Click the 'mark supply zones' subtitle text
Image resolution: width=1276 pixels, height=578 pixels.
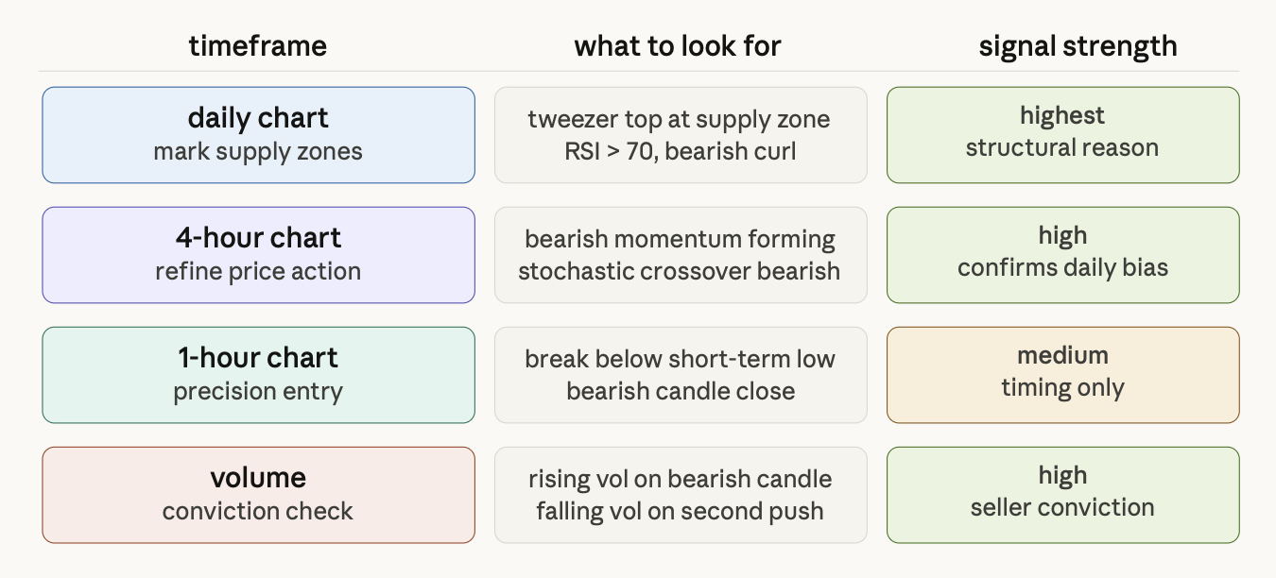[258, 151]
